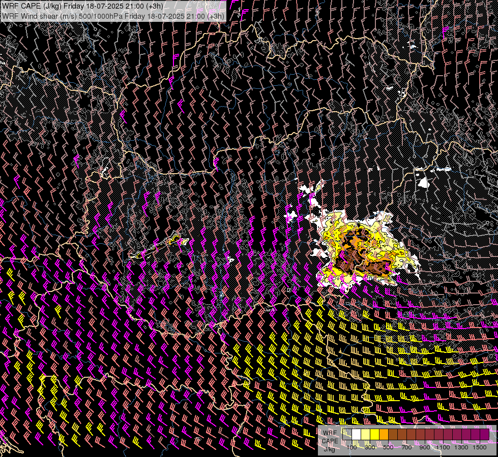
Task: Click the 900 legend value
Action: tap(425, 447)
